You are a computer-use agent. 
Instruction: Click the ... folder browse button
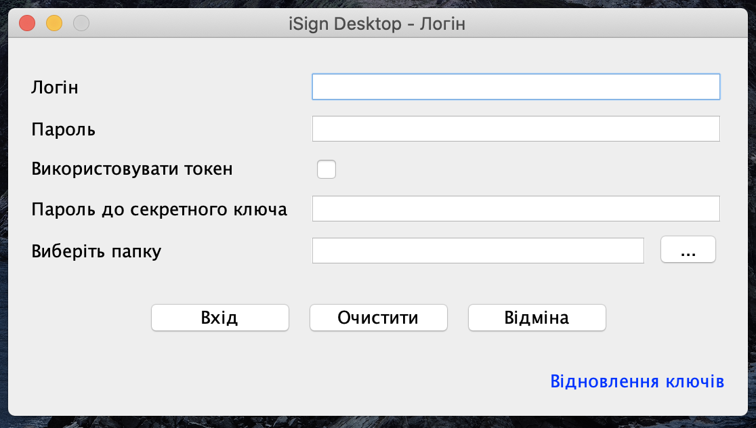(x=688, y=249)
